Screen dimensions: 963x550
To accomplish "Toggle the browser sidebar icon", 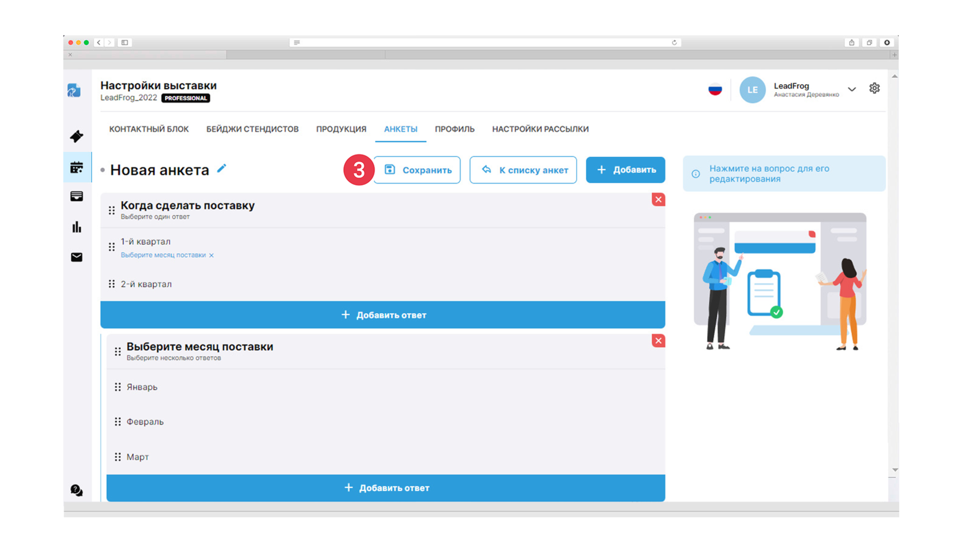I will coord(124,42).
